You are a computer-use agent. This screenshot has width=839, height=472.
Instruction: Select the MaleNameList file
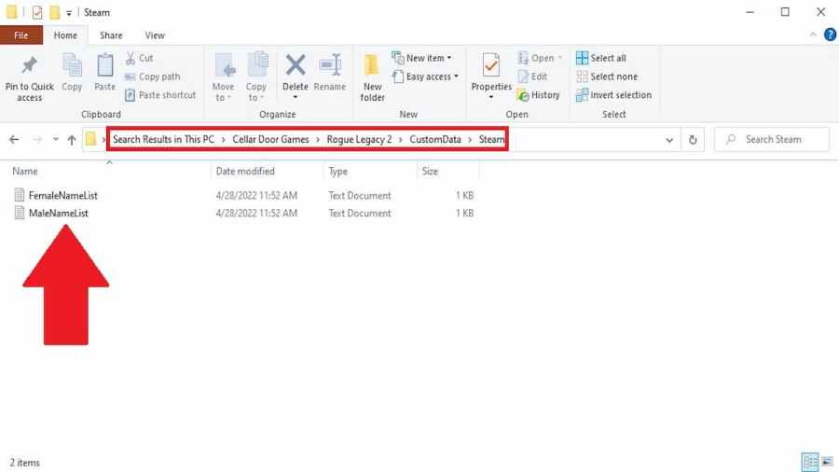[59, 213]
